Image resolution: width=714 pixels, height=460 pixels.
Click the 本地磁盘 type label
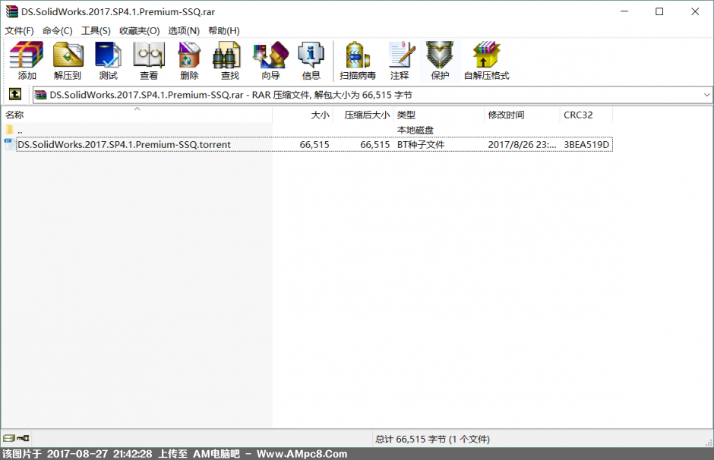pyautogui.click(x=415, y=130)
